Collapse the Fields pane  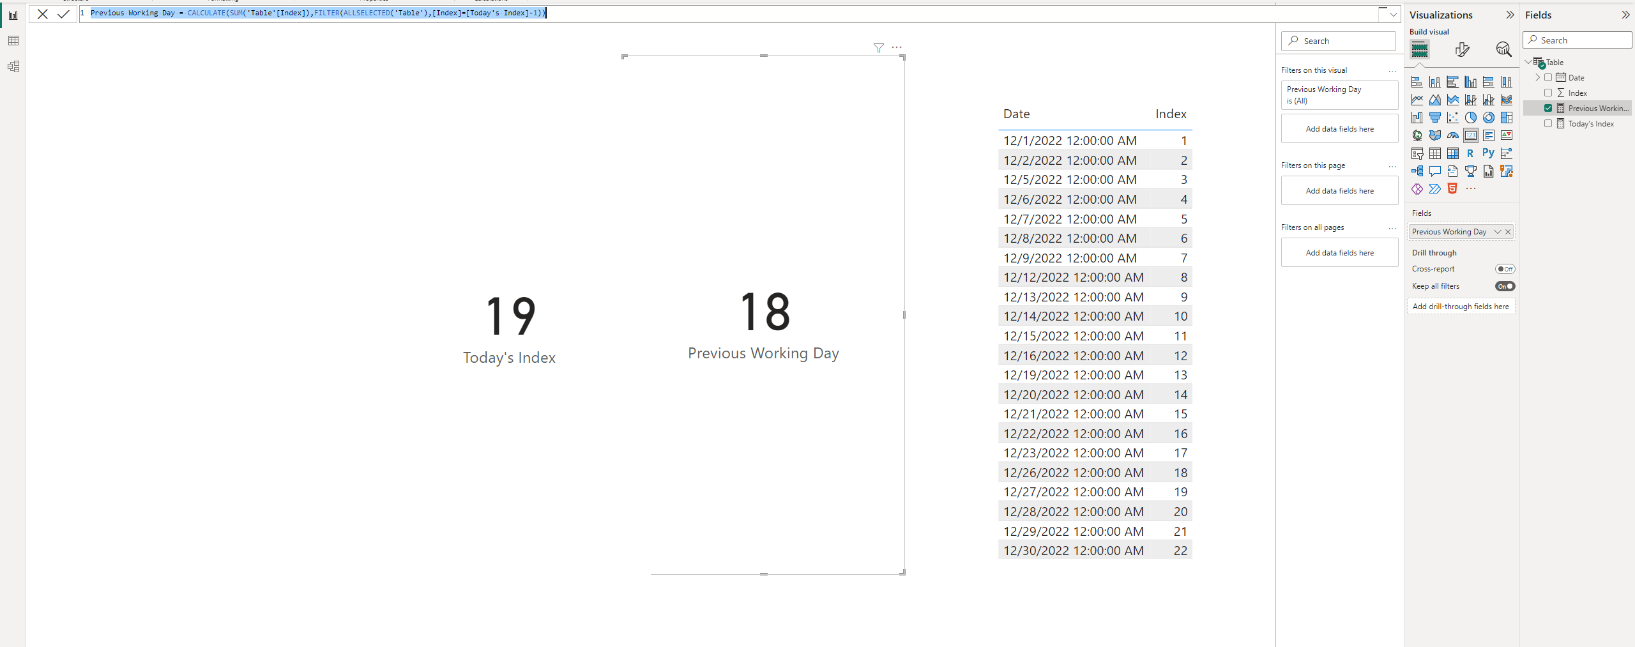tap(1625, 15)
